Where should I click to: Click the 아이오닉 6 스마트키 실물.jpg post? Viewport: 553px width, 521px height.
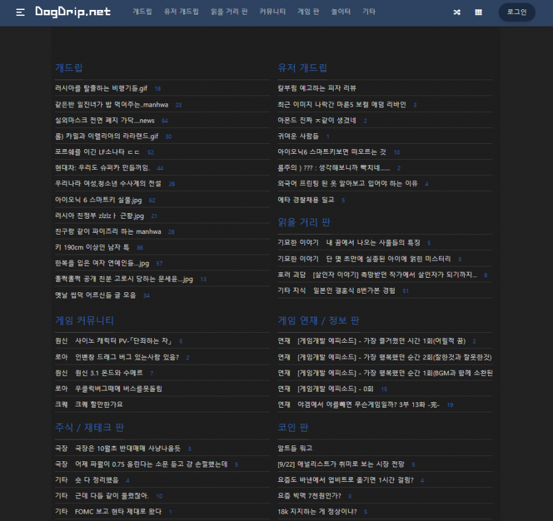[97, 200]
